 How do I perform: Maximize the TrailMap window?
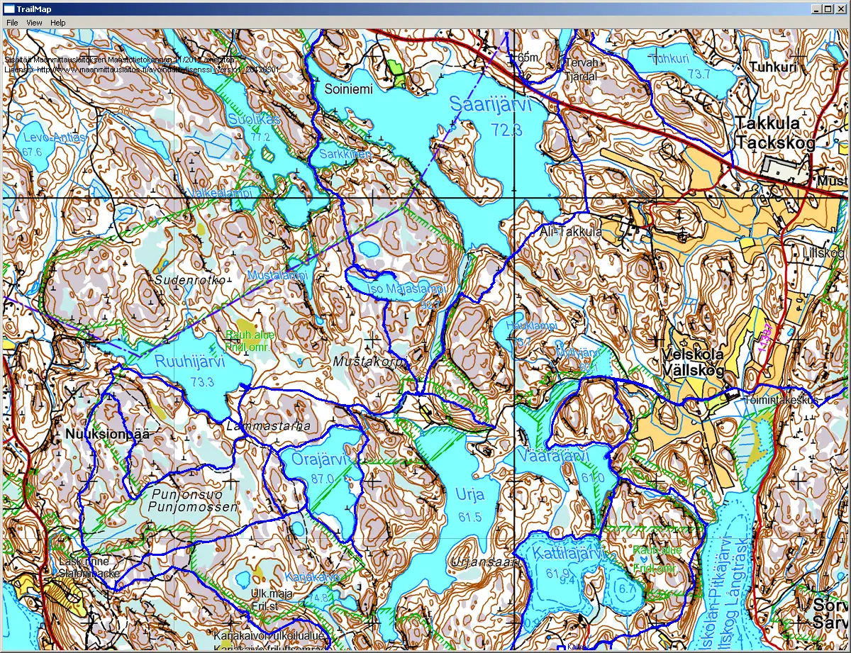(x=828, y=9)
